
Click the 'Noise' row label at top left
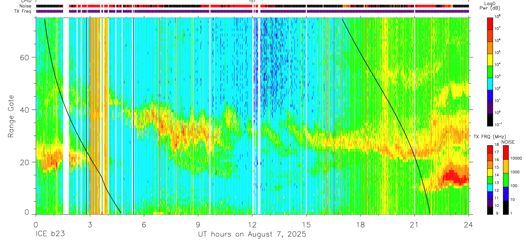click(x=25, y=6)
